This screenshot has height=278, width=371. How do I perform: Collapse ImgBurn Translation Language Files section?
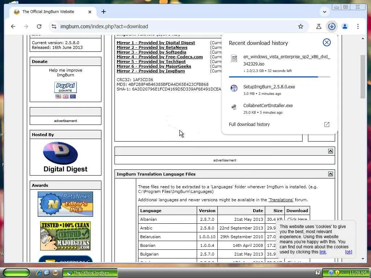330,174
